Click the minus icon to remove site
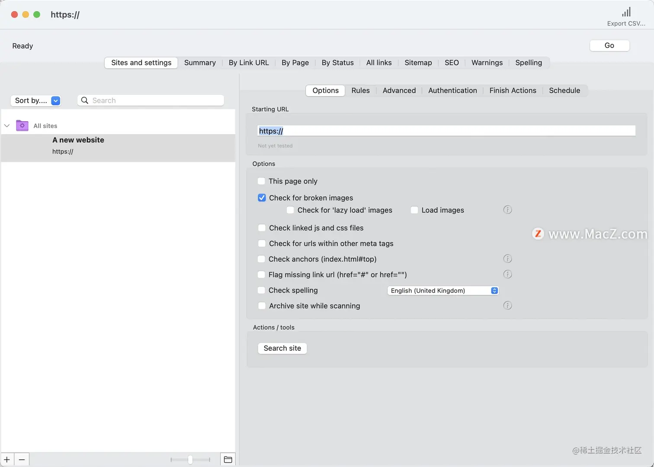 tap(22, 459)
